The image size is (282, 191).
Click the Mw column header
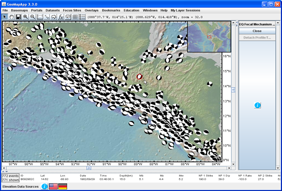[181, 175]
